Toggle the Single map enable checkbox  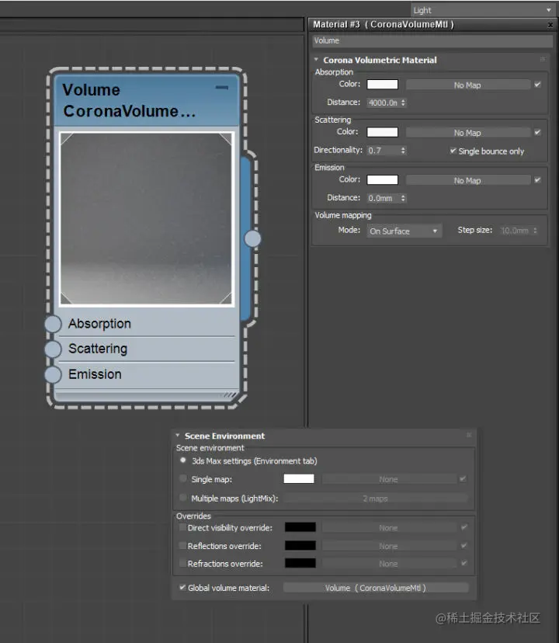point(463,478)
